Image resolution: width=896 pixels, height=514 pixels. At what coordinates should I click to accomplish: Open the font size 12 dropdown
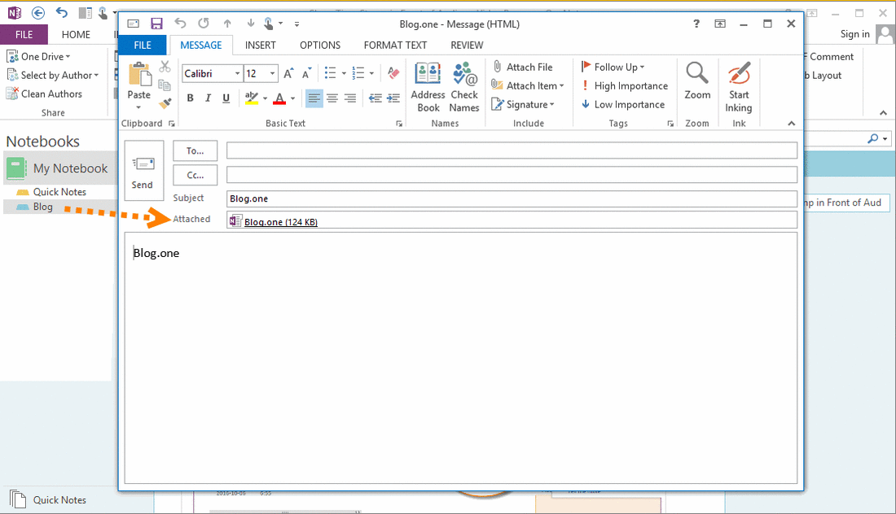[x=273, y=73]
